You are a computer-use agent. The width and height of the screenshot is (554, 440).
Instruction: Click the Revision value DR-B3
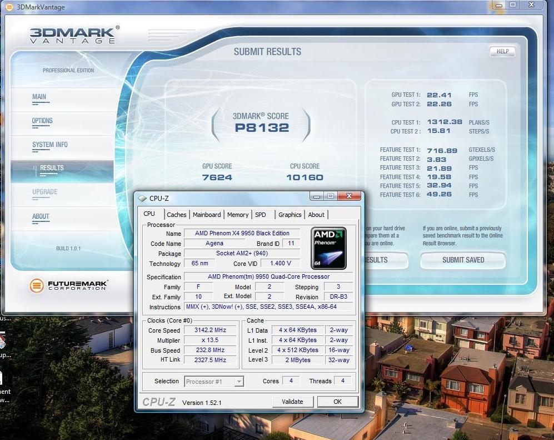338,296
